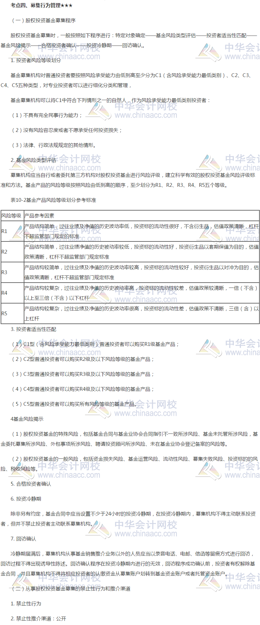
Task: Select subheading '（二）从事股权投资基金募集的禁止性行为和推介渠道'
Action: pos(70,589)
